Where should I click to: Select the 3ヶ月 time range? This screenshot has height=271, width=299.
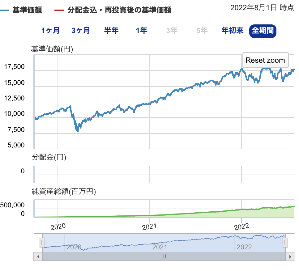(81, 31)
